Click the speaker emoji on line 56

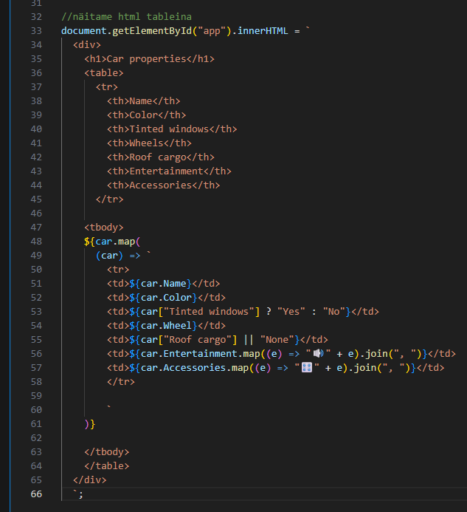(318, 353)
